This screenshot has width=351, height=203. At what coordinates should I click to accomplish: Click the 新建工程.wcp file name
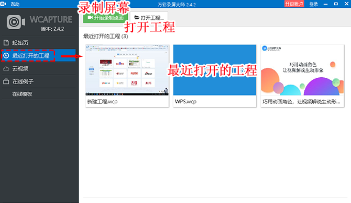pos(102,101)
